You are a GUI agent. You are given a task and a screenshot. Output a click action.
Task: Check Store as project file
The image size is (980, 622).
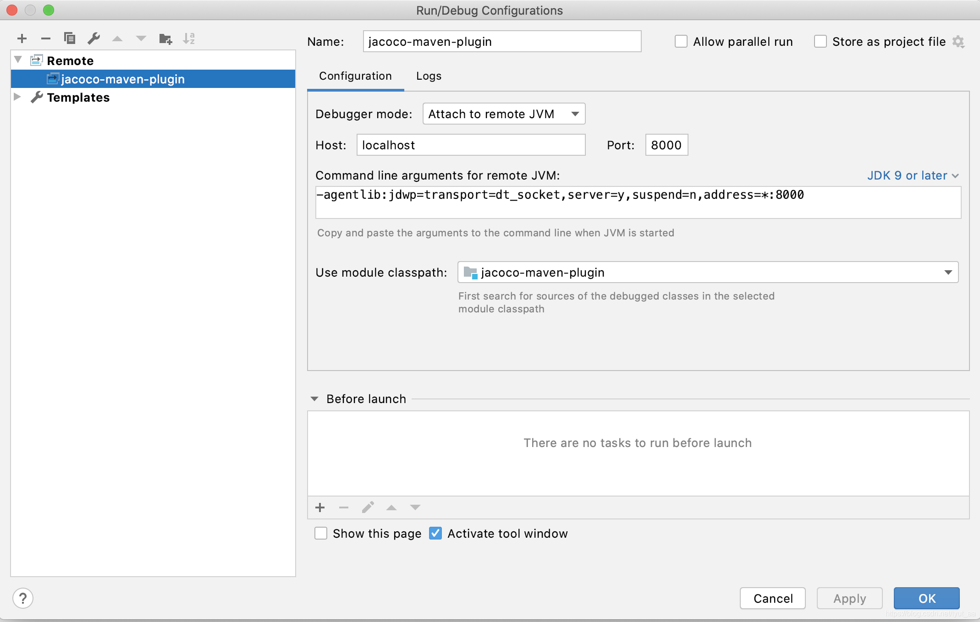[820, 42]
